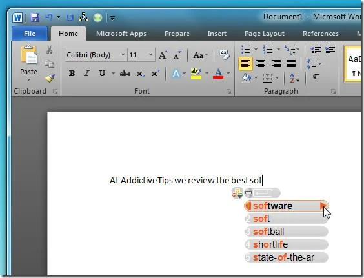Click the Increase Indent icon
The width and height of the screenshot is (364, 278).
pos(330,49)
